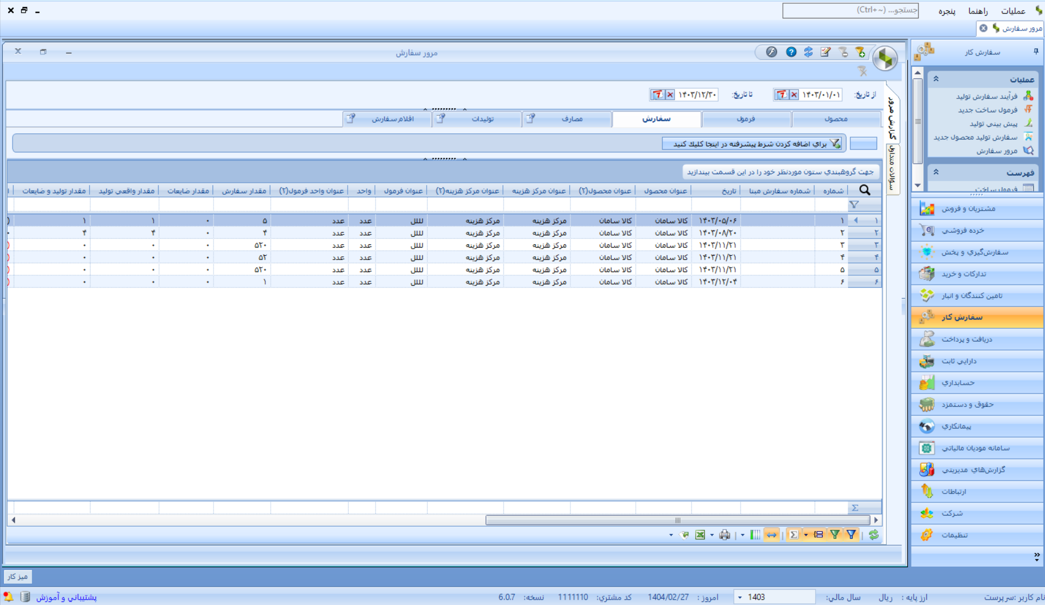Toggle the auto-width double arrow button
The width and height of the screenshot is (1045, 605).
771,535
